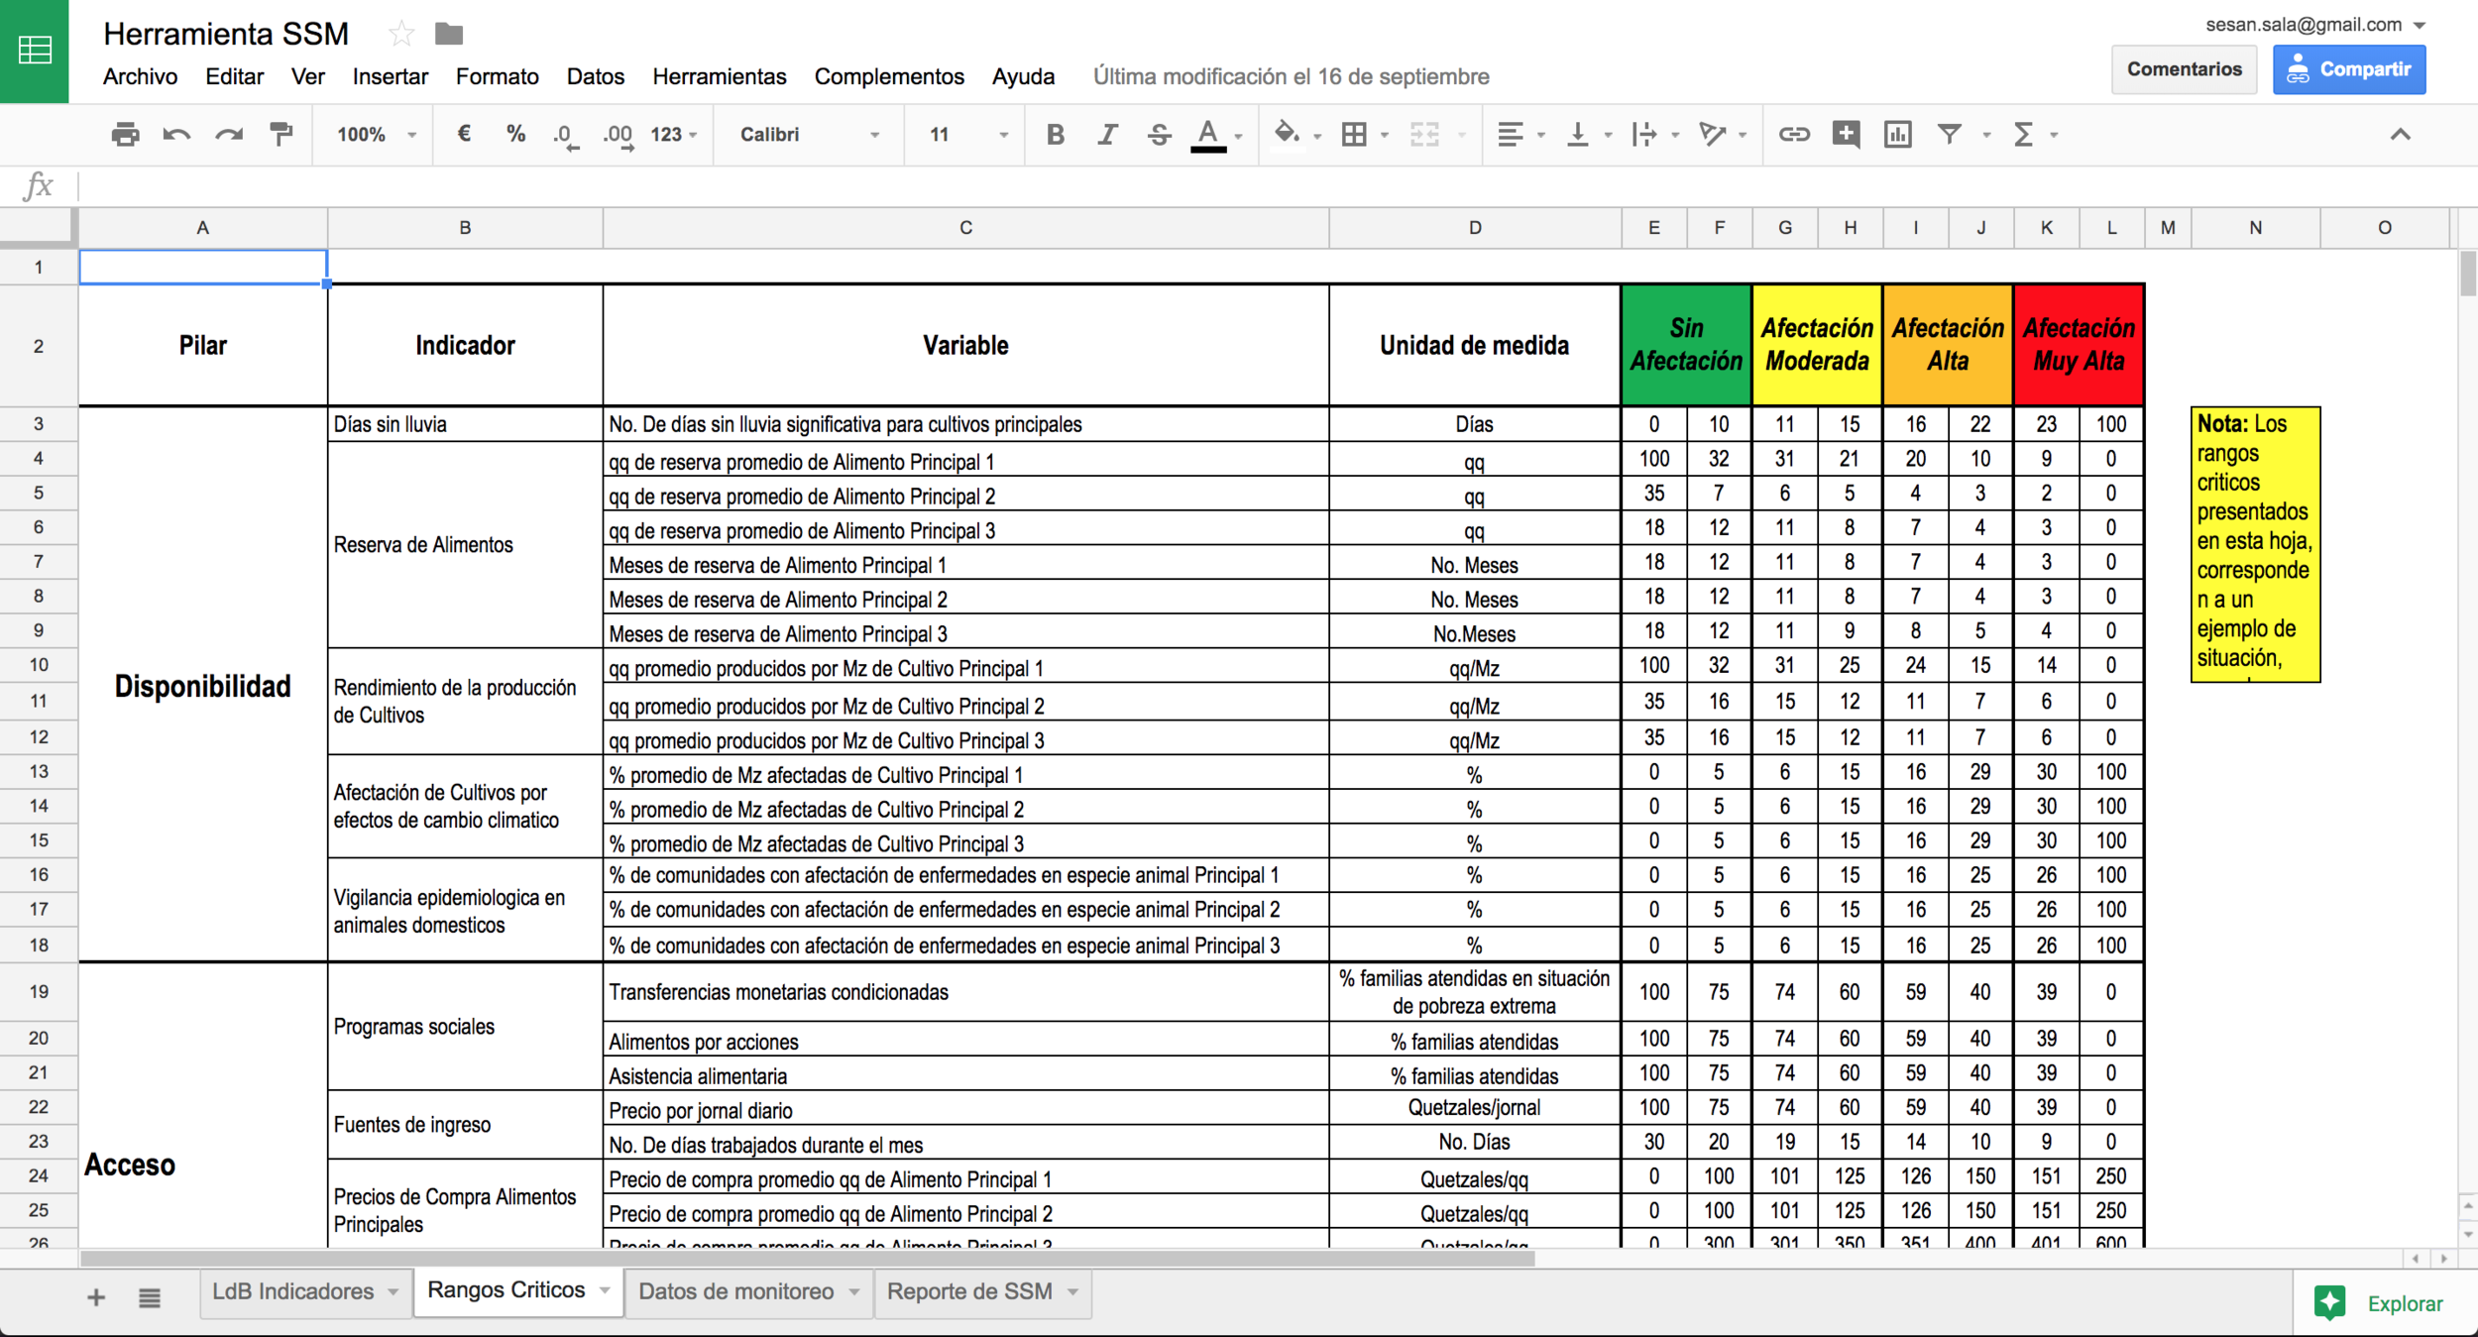Open LdB Indicadores tab dropdown arrow

(x=394, y=1292)
